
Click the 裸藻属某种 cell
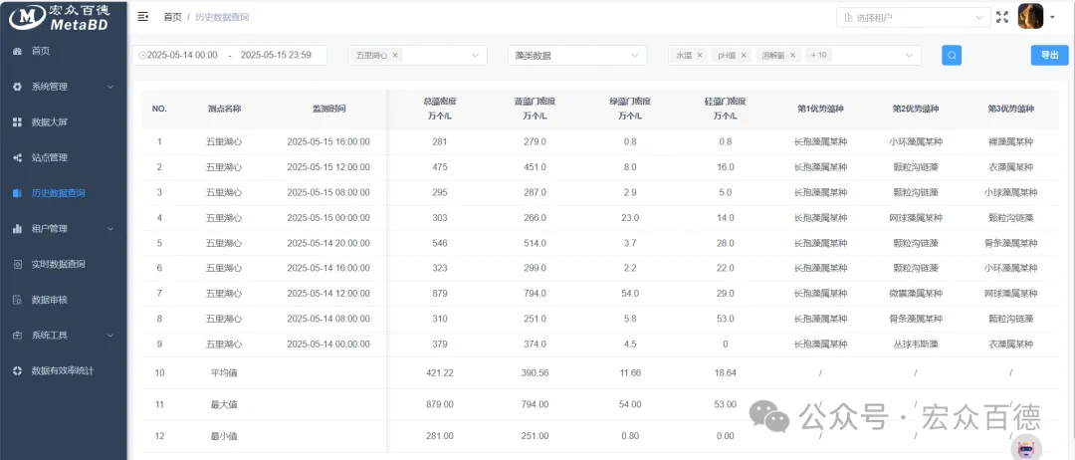1010,142
